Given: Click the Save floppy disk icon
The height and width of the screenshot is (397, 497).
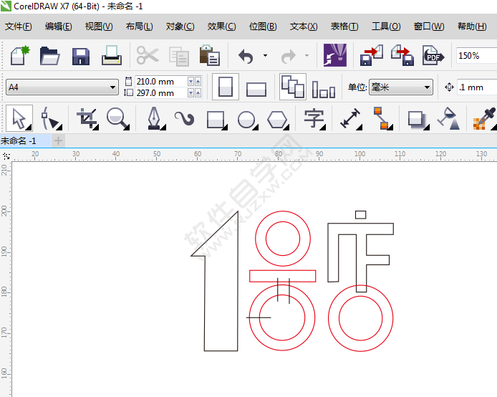Looking at the screenshot, I should (x=80, y=55).
